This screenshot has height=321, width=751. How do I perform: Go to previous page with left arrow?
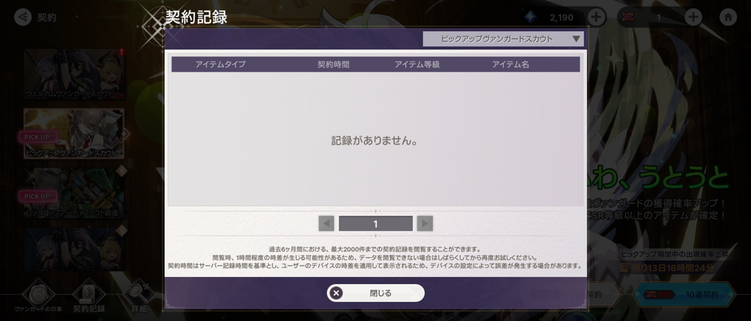pyautogui.click(x=326, y=223)
